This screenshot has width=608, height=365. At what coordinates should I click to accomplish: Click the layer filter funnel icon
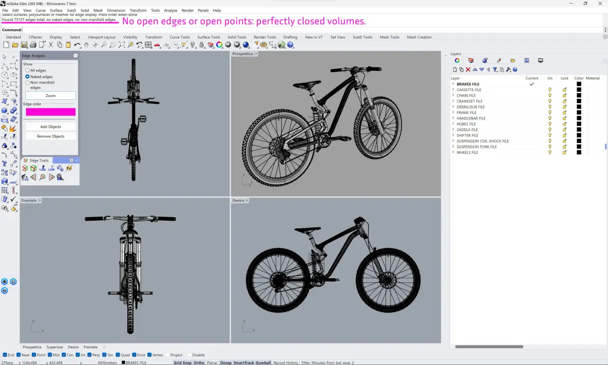pyautogui.click(x=495, y=69)
